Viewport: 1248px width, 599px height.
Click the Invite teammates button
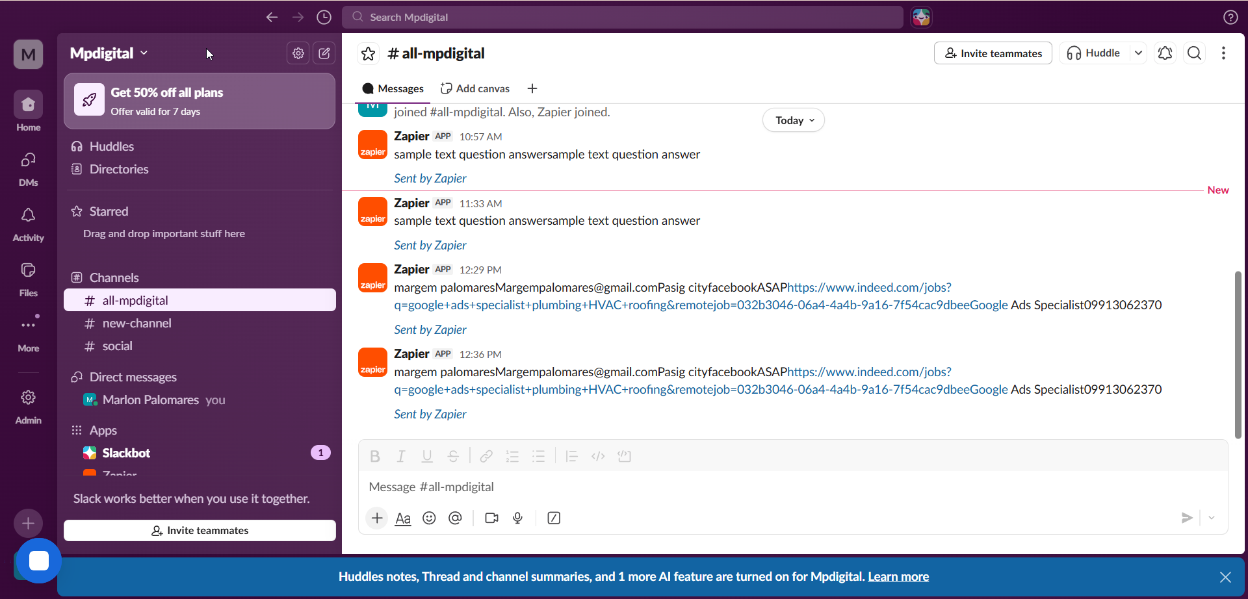993,53
